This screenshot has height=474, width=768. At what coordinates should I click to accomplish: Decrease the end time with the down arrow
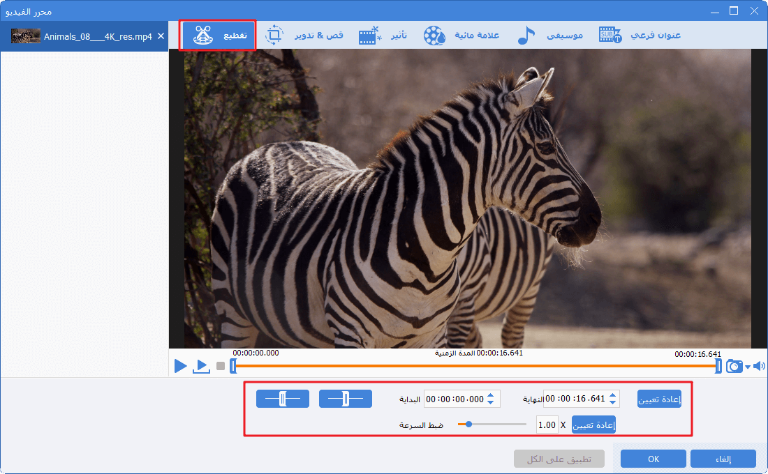[x=613, y=402]
